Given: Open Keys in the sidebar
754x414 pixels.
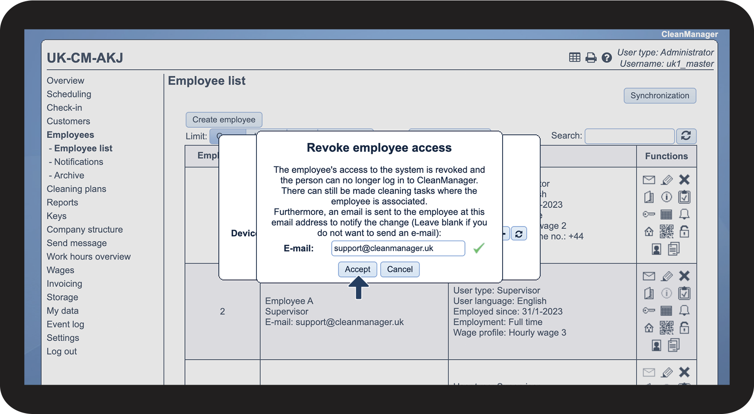Looking at the screenshot, I should tap(57, 216).
